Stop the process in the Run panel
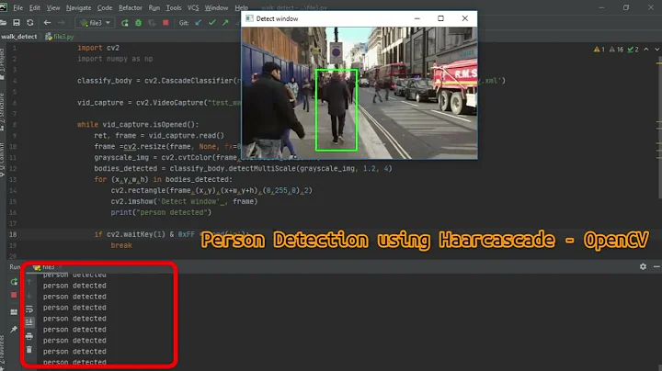Image resolution: width=662 pixels, height=371 pixels. tap(14, 295)
